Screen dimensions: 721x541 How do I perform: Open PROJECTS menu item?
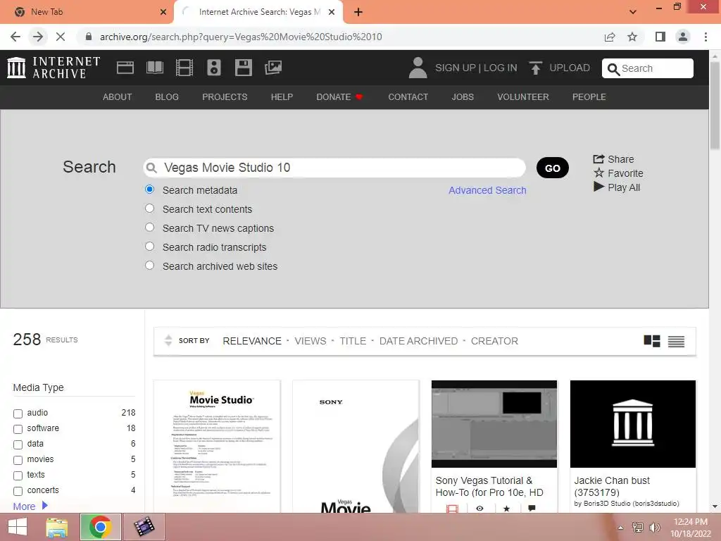point(225,97)
